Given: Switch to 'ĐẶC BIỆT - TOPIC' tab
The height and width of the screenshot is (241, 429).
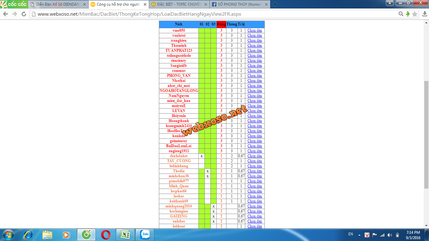Looking at the screenshot, I should pos(179,4).
